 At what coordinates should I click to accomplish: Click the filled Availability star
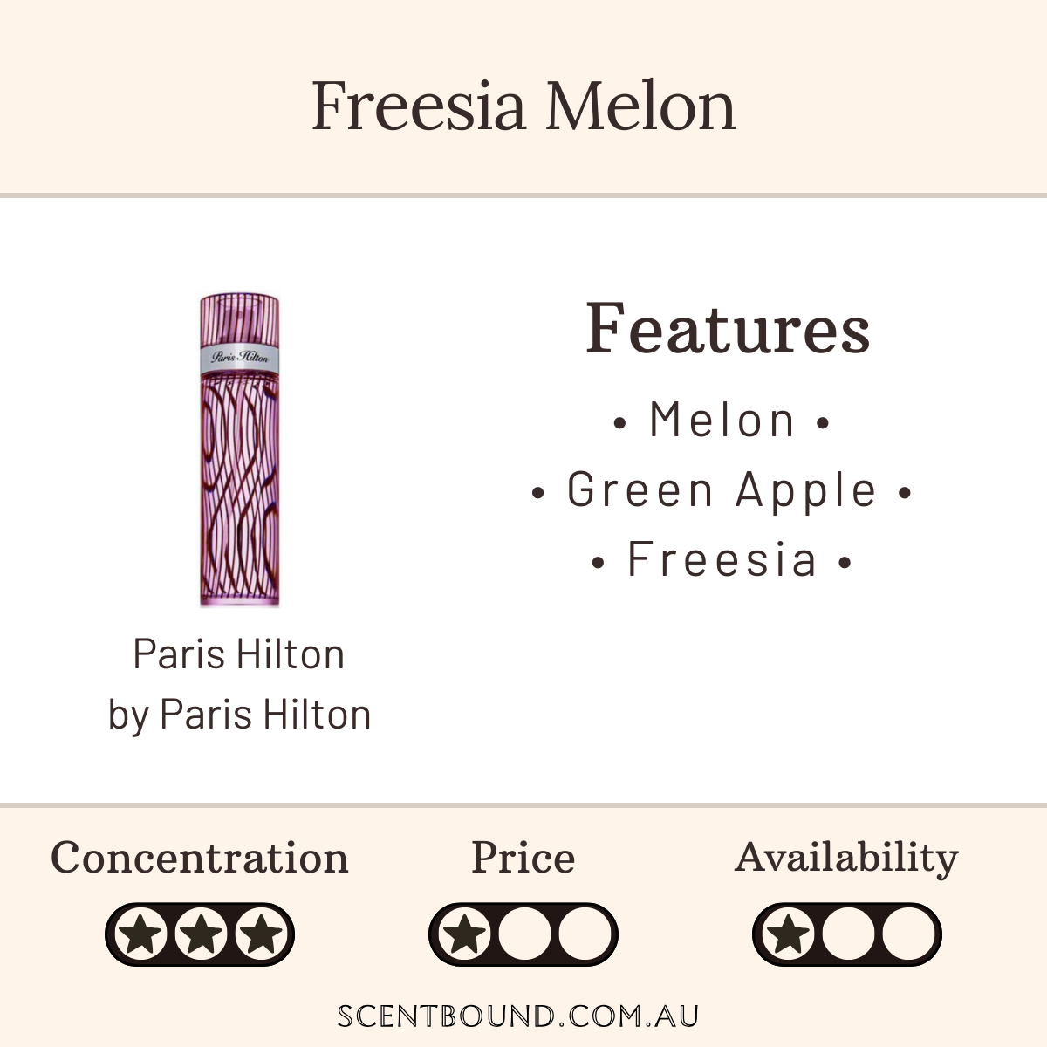point(789,934)
